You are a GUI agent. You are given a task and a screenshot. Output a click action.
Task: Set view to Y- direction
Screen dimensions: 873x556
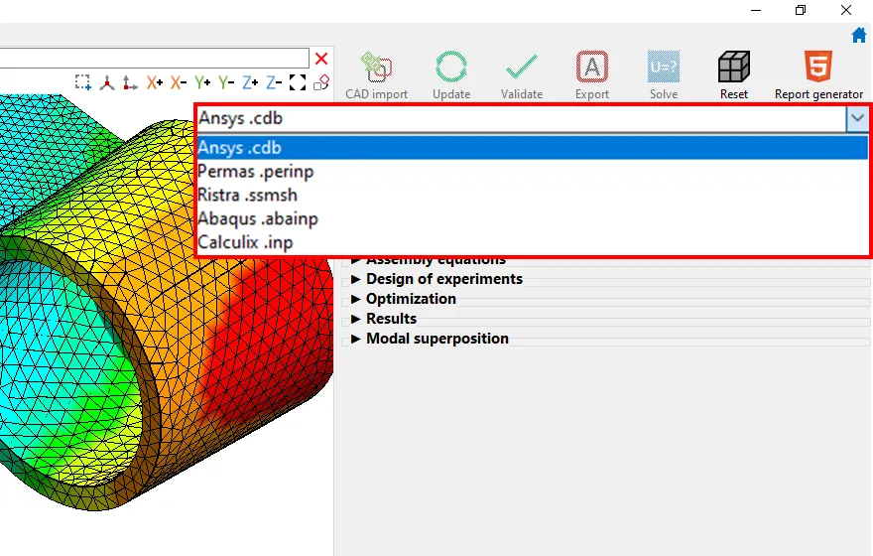[x=226, y=83]
